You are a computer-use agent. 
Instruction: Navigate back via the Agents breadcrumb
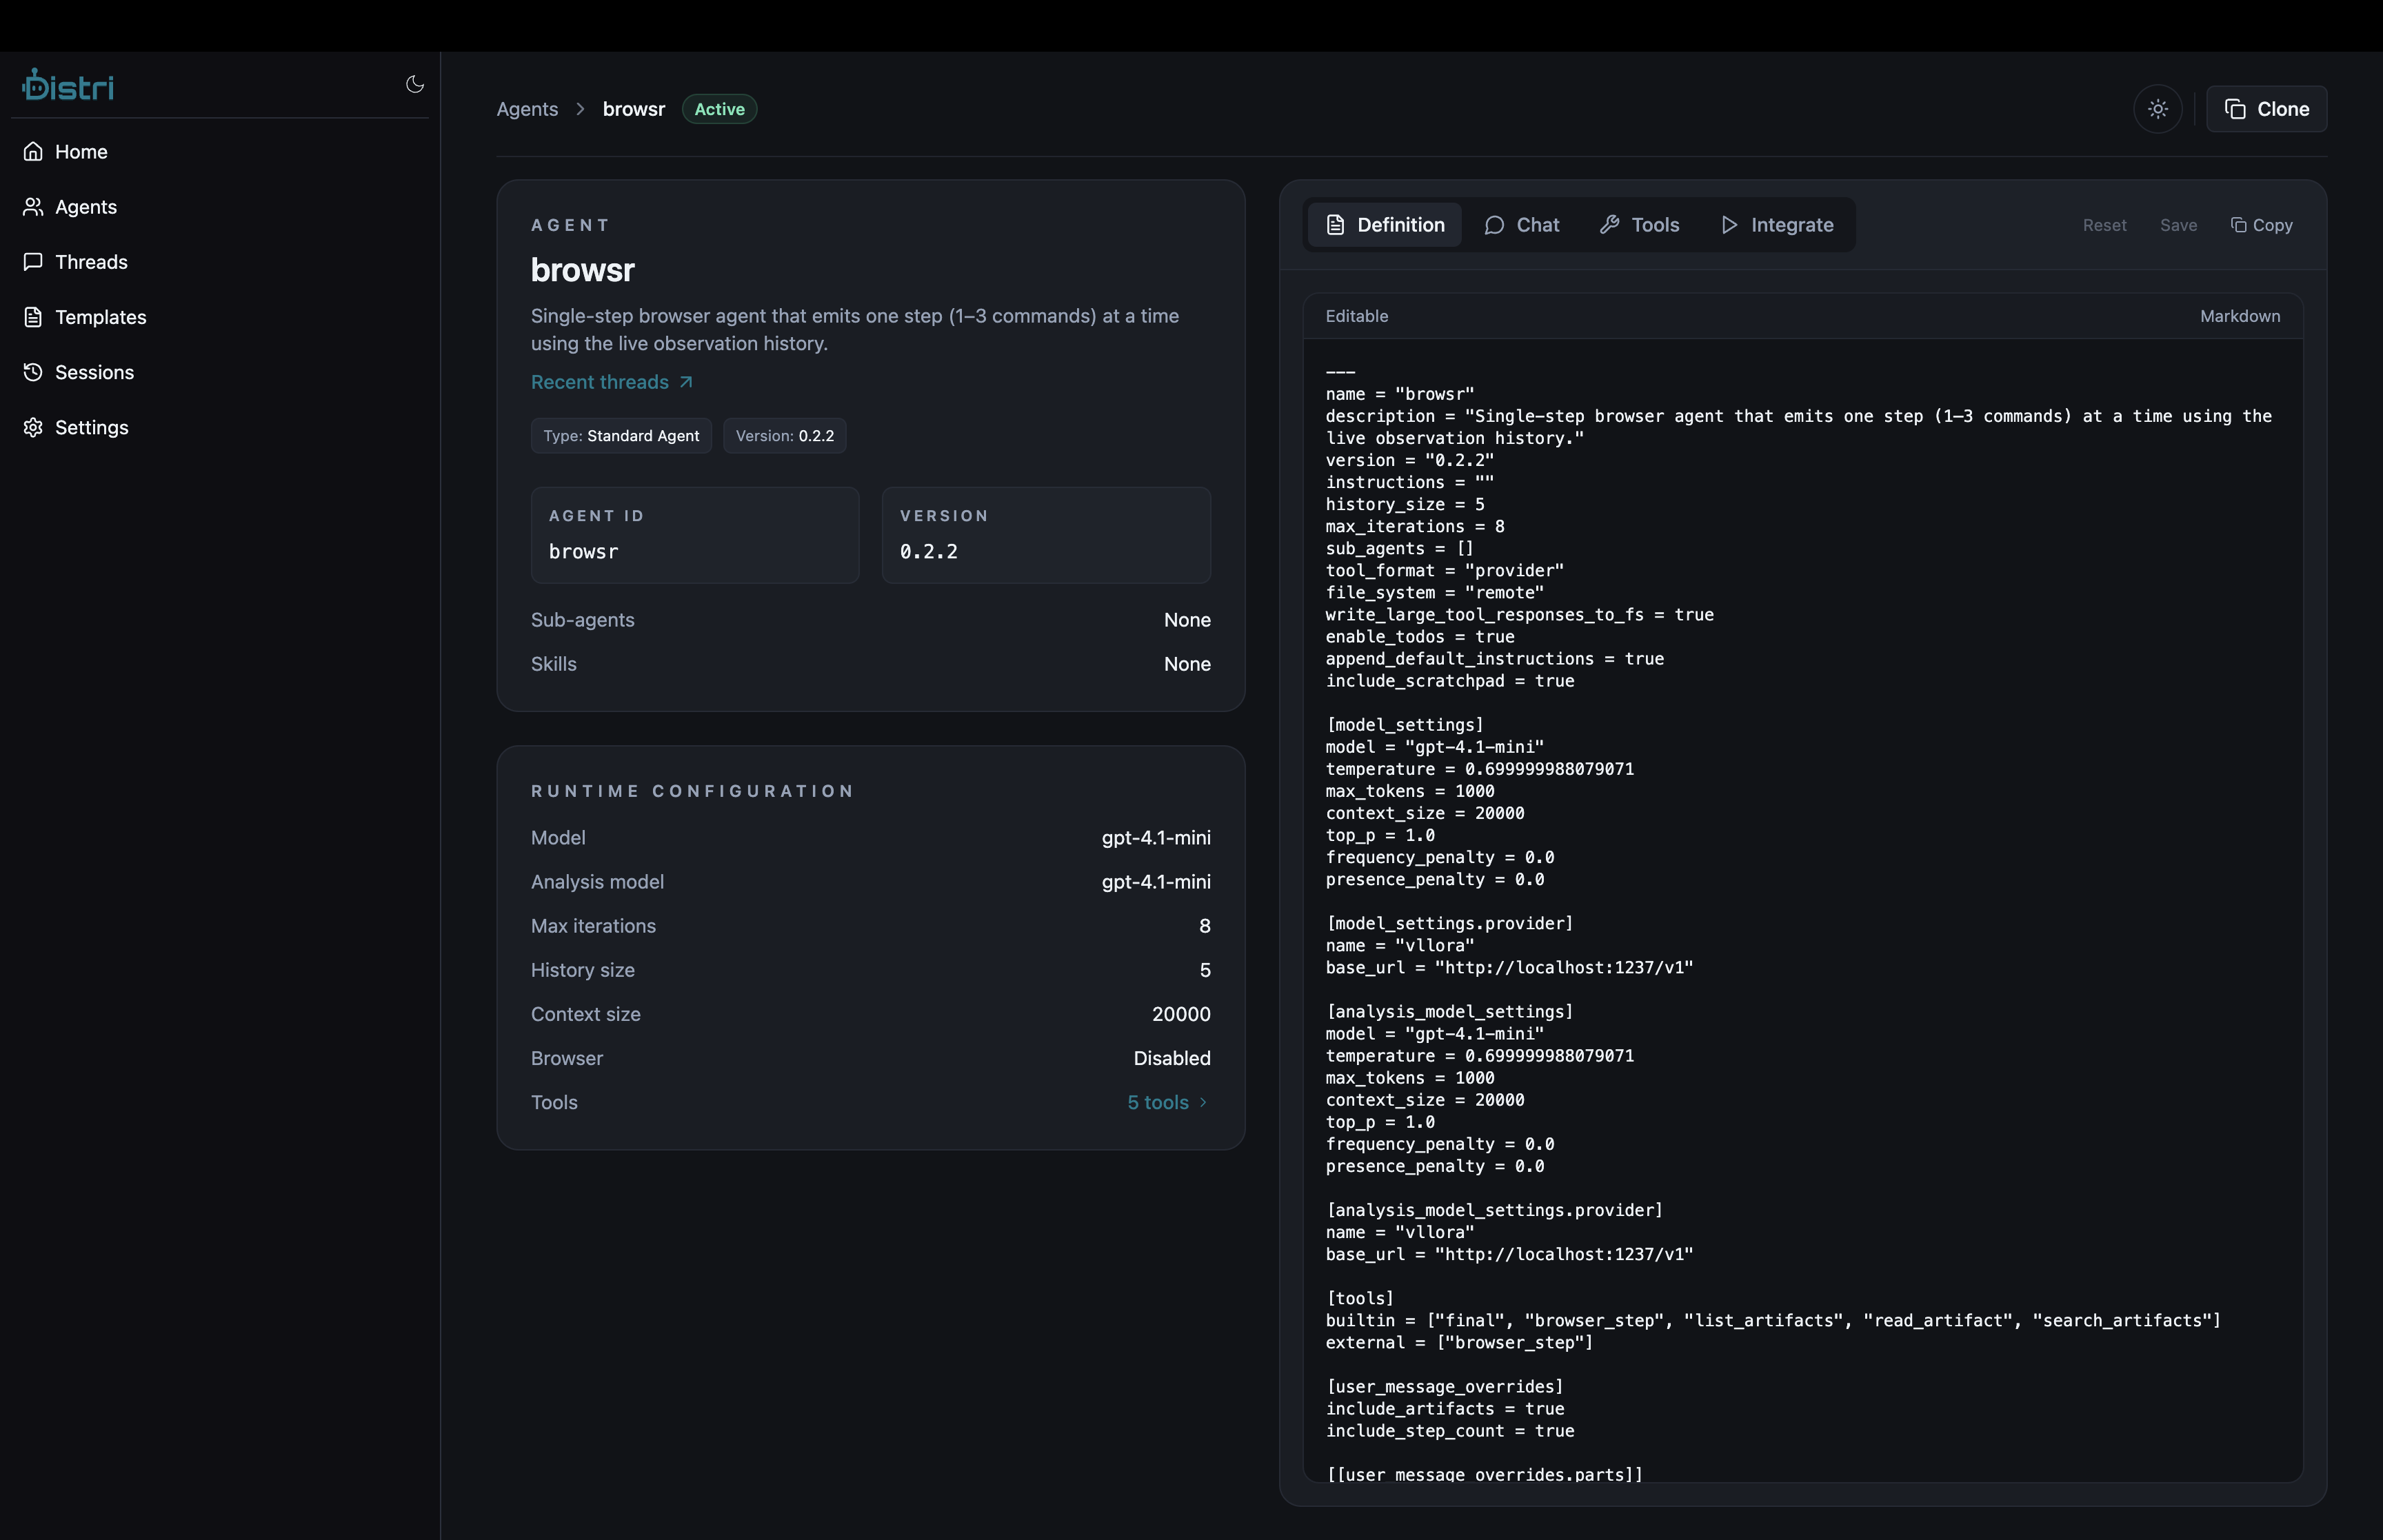pyautogui.click(x=527, y=109)
